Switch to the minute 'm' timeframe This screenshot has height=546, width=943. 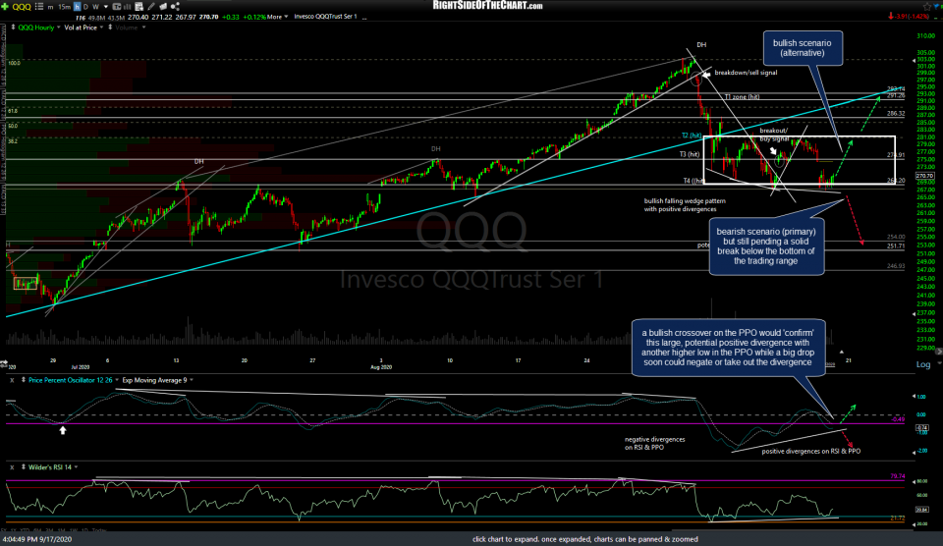click(x=50, y=7)
